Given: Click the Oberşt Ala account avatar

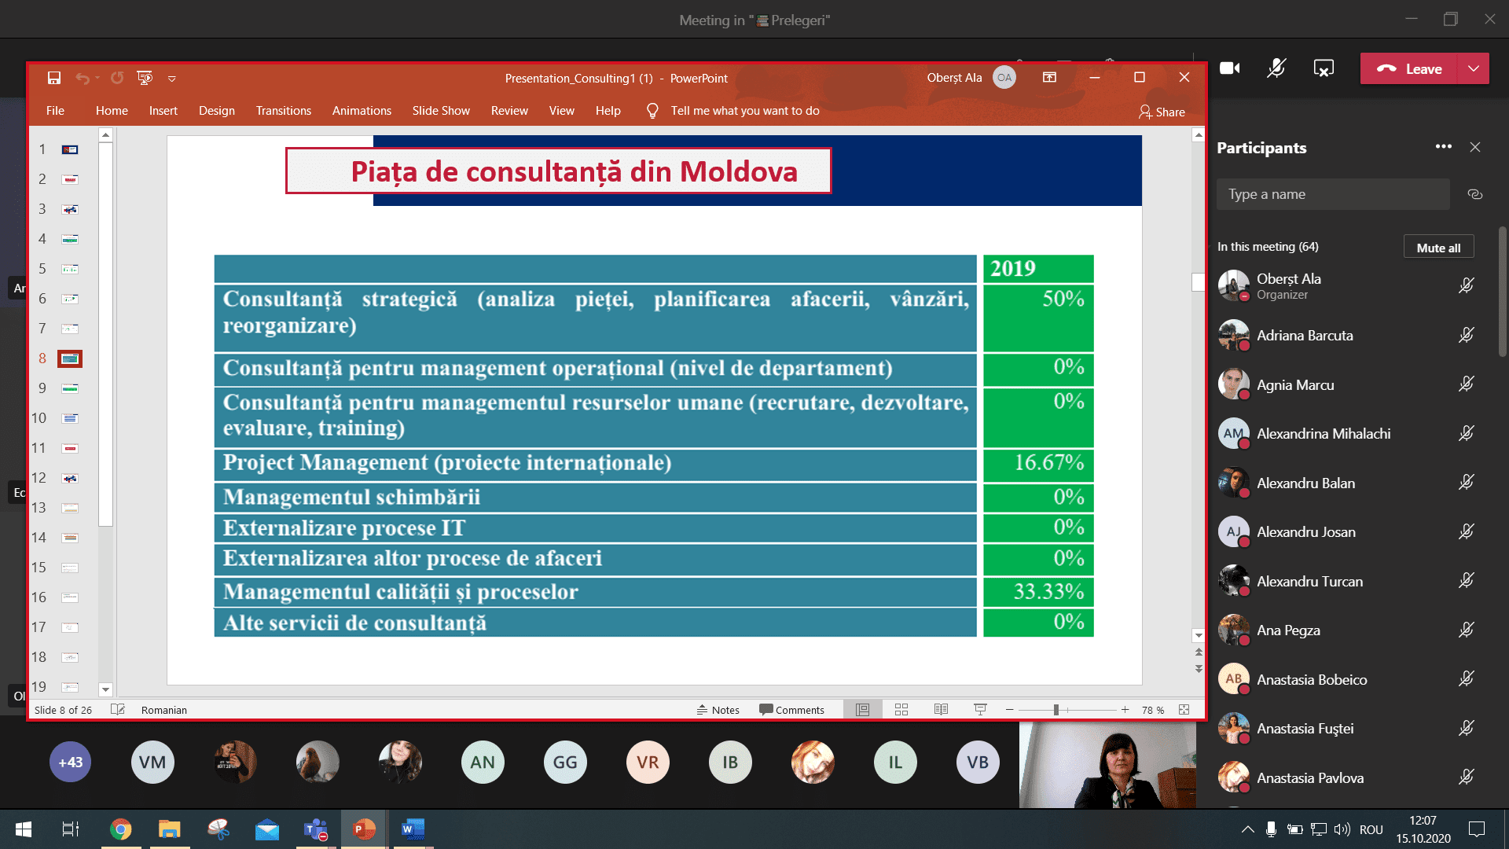Looking at the screenshot, I should coord(1004,77).
